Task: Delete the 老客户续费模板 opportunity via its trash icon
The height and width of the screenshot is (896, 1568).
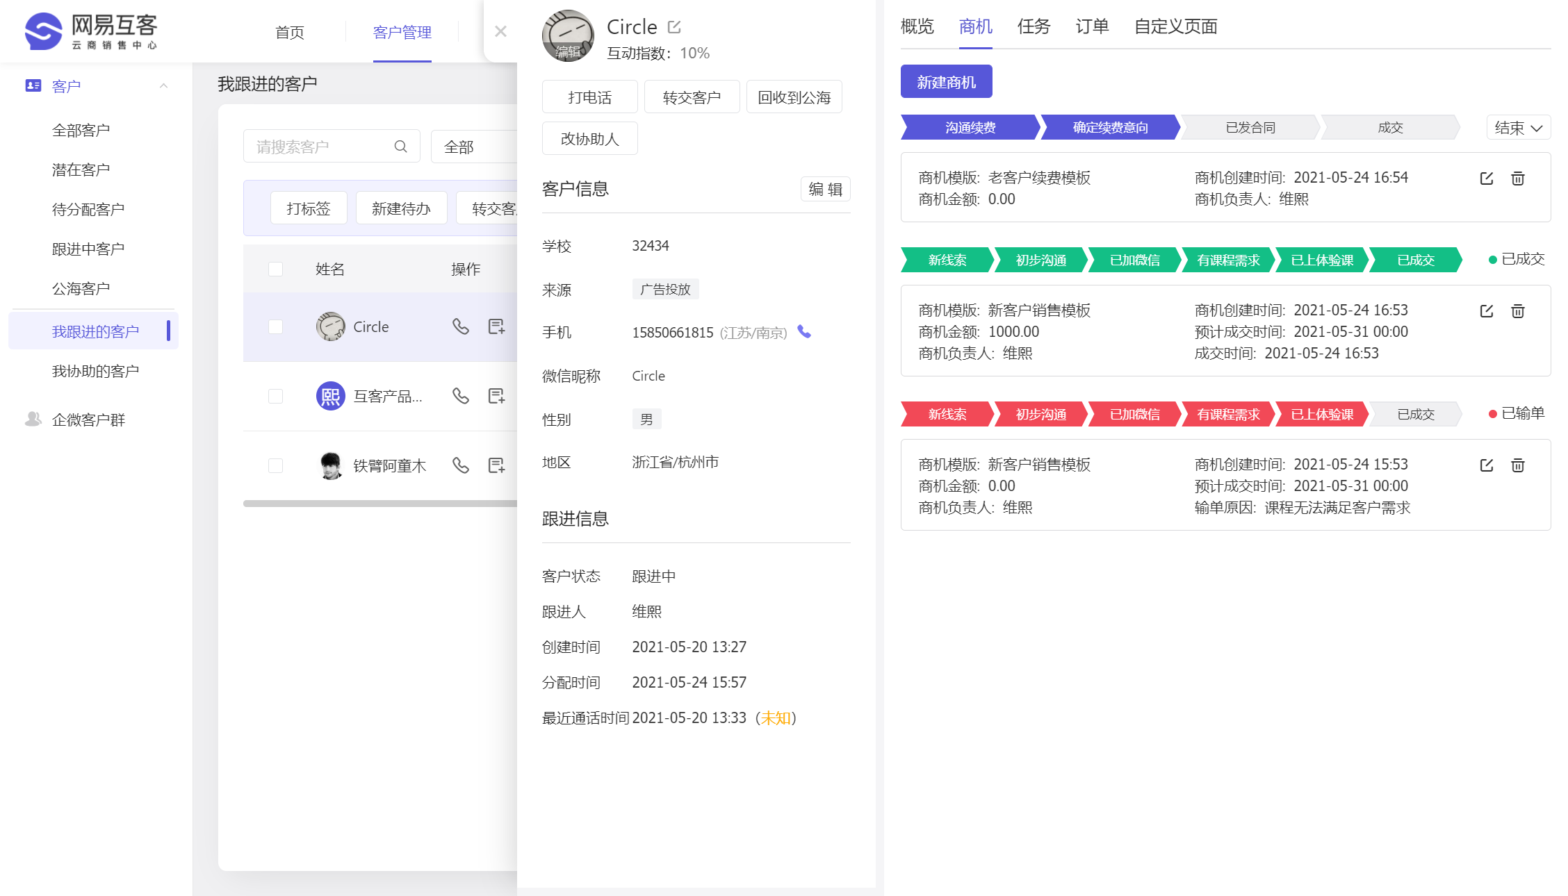Action: (x=1518, y=179)
